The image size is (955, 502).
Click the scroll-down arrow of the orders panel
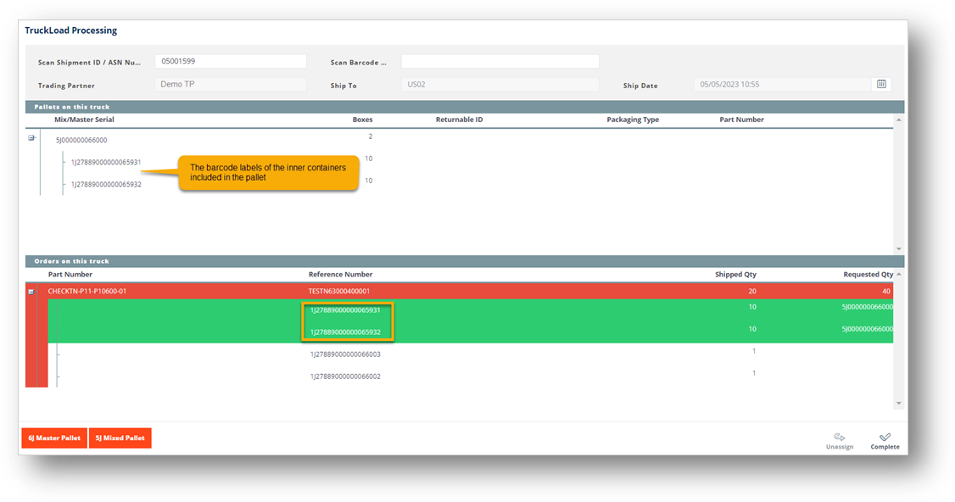pyautogui.click(x=898, y=403)
